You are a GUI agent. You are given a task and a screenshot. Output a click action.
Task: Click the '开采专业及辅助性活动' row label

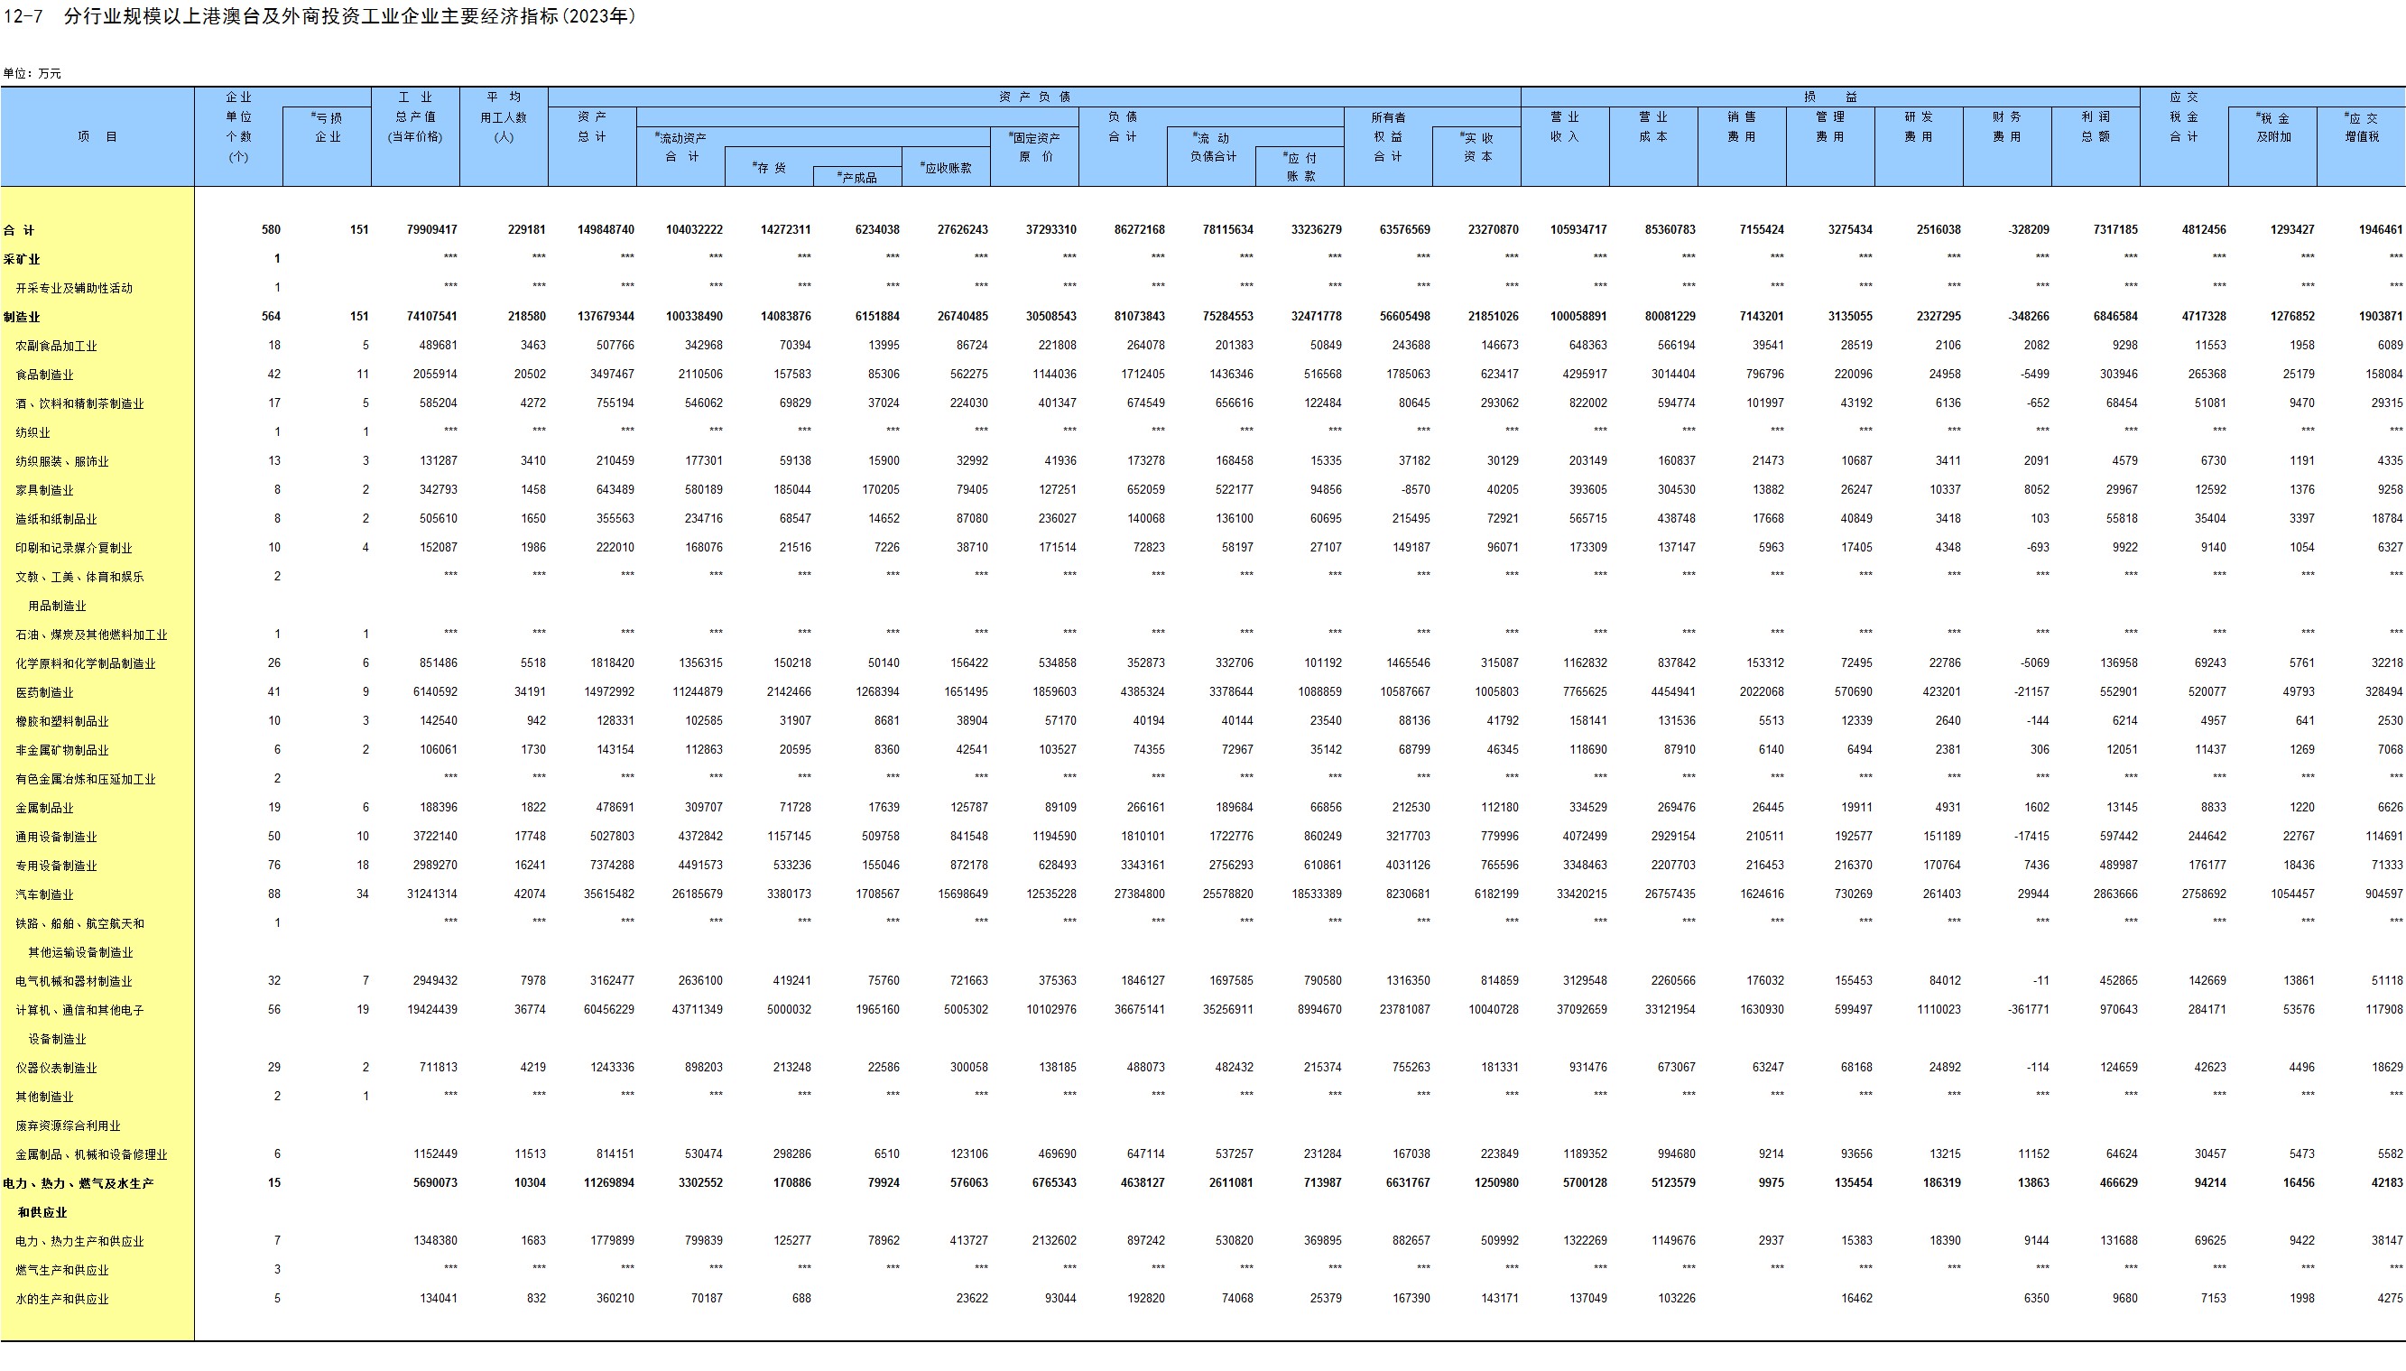click(74, 288)
